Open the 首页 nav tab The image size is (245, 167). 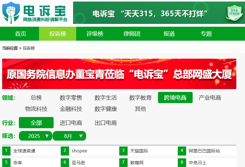pyautogui.click(x=20, y=34)
